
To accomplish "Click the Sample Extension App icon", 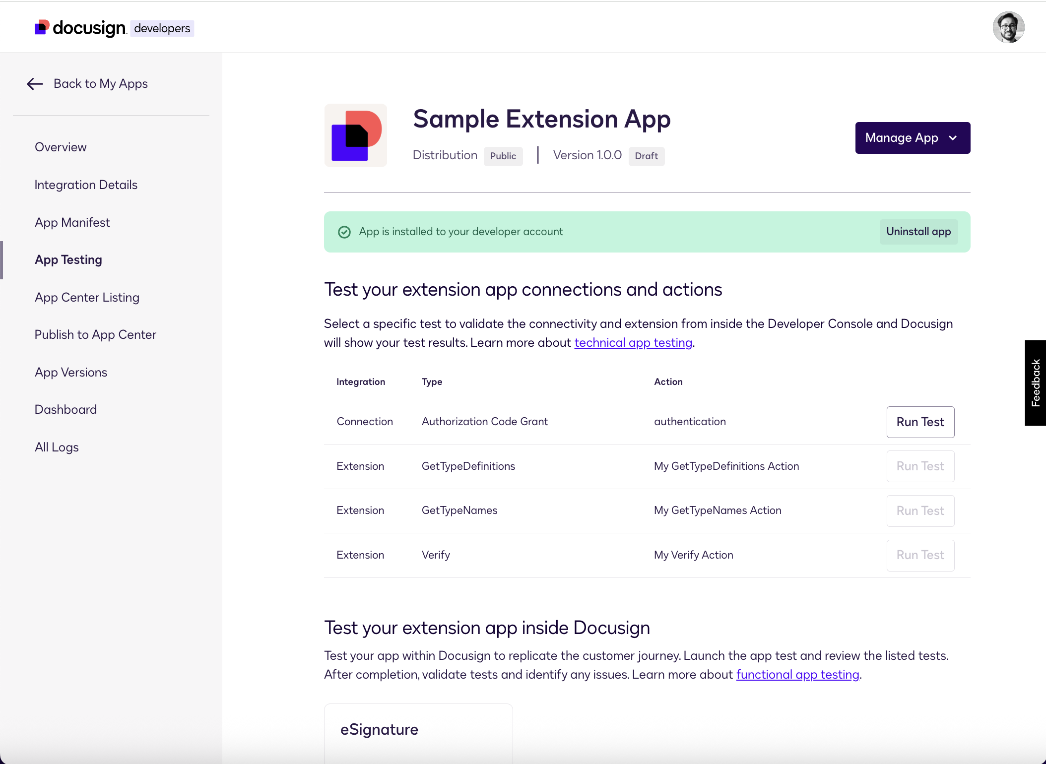I will [x=355, y=135].
